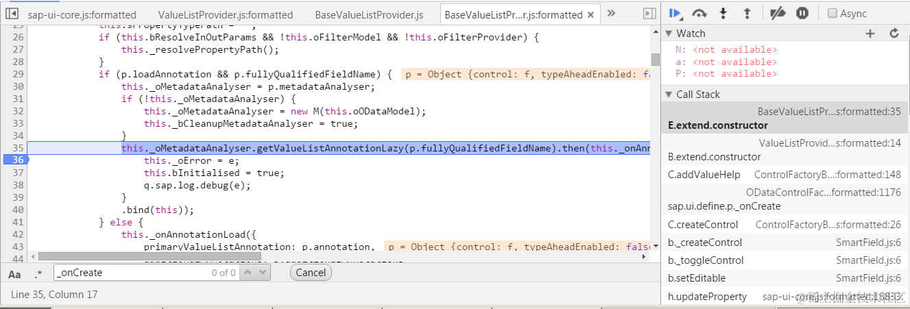Step over next function call
Screen dimensions: 910x309
pos(699,13)
